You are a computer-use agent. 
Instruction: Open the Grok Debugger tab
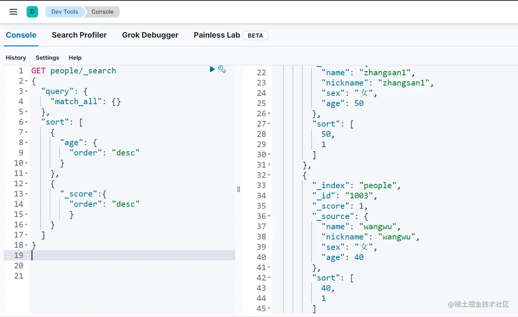point(150,35)
